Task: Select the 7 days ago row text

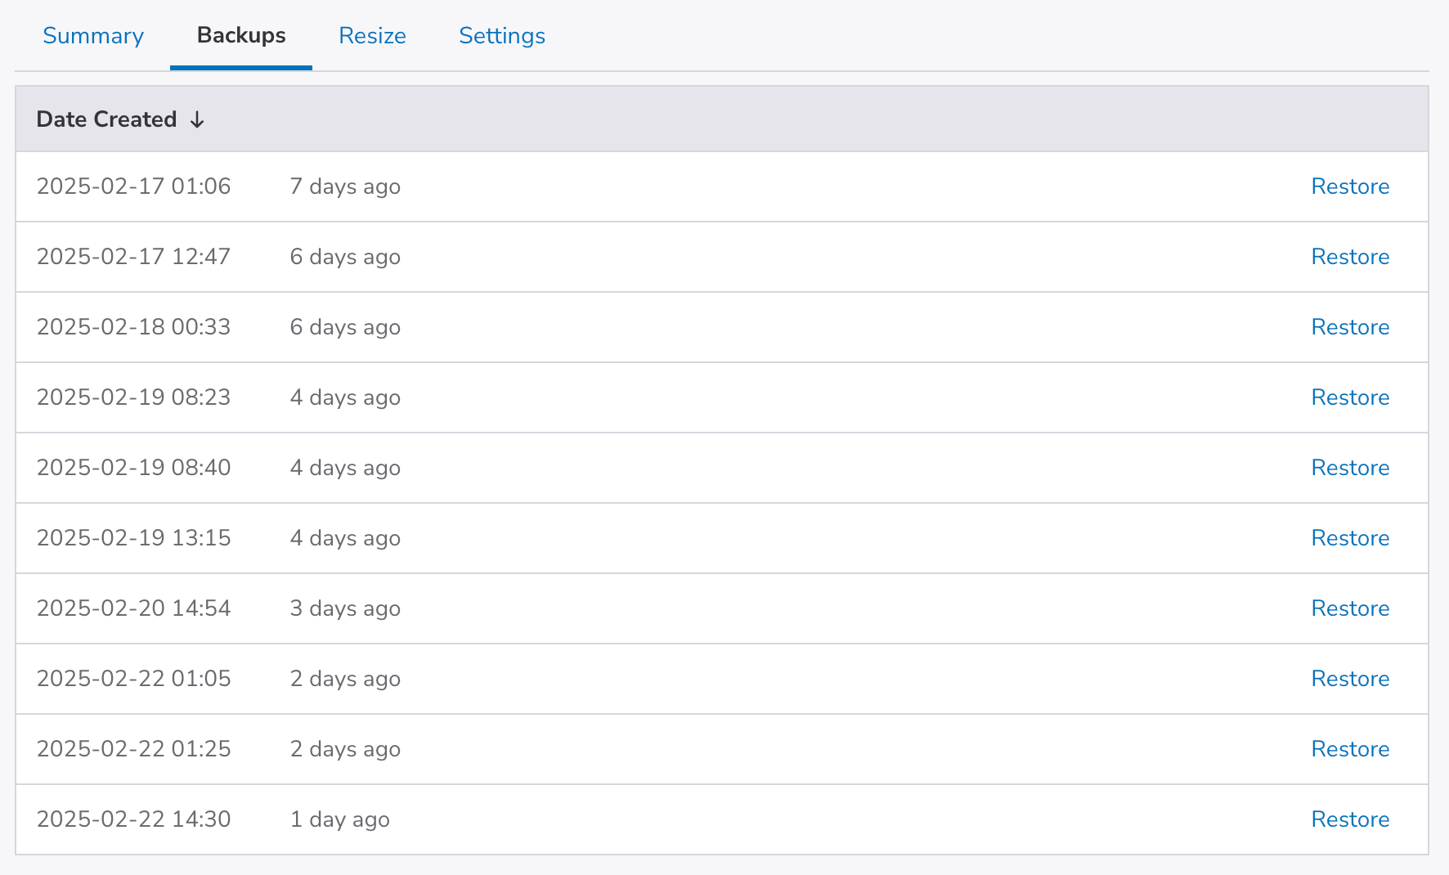Action: pos(345,186)
